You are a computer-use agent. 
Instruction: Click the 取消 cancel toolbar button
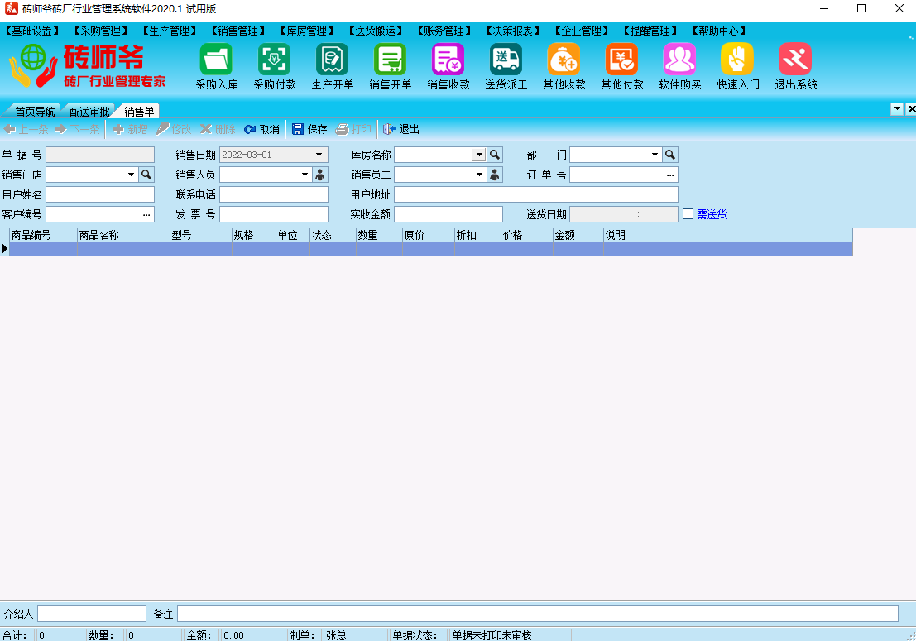261,129
